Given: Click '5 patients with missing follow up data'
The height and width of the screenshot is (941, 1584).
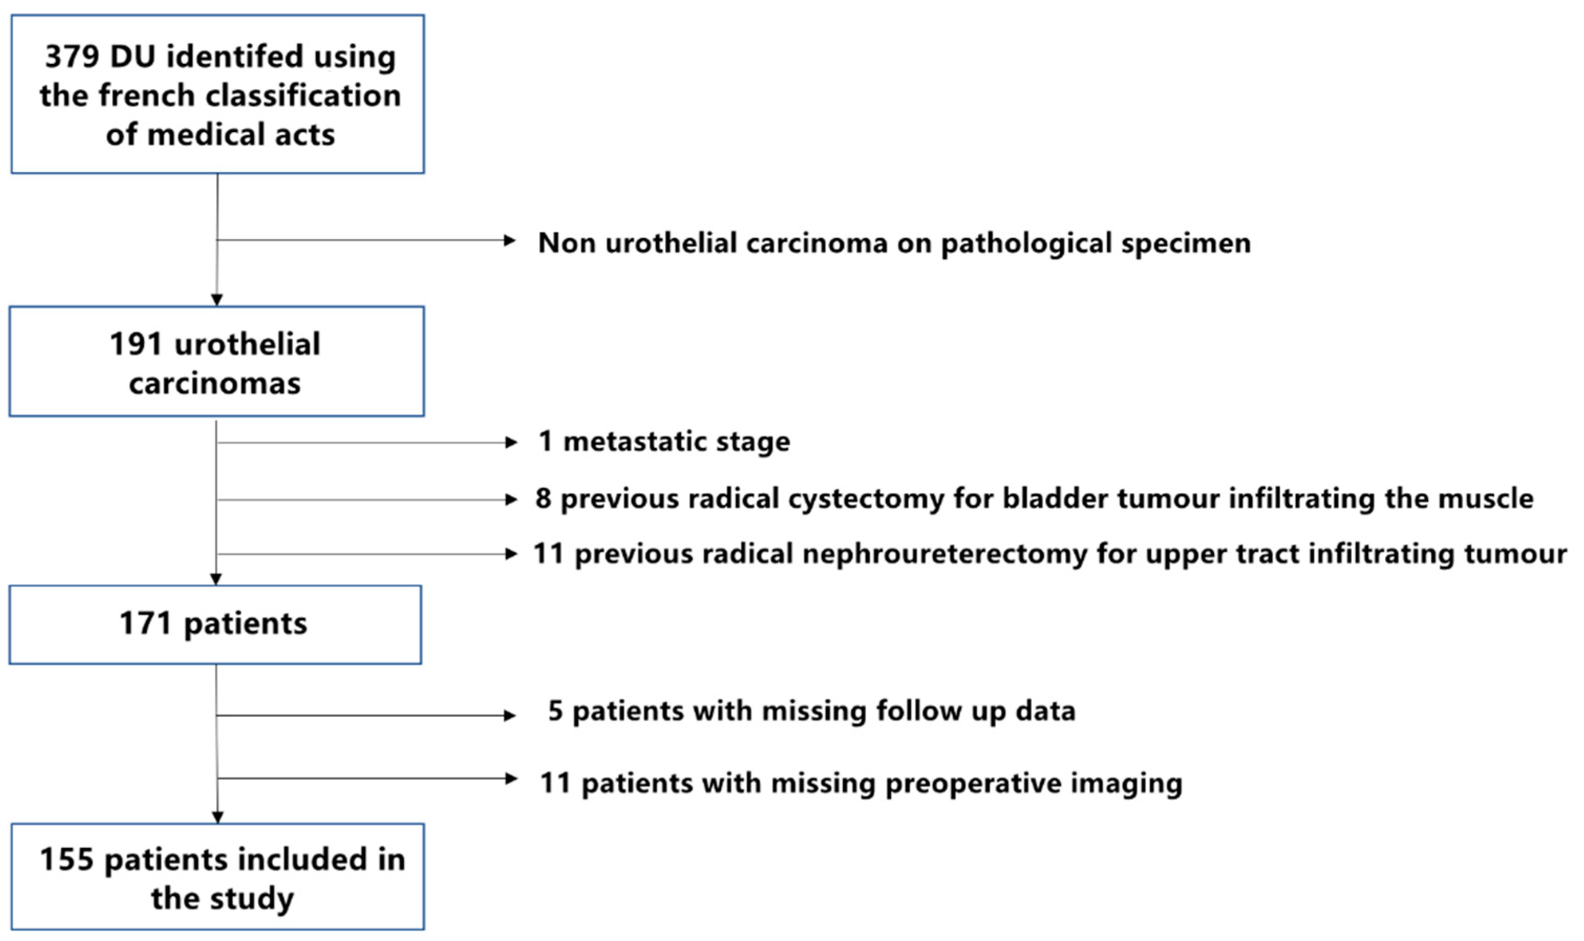Looking at the screenshot, I should [811, 711].
